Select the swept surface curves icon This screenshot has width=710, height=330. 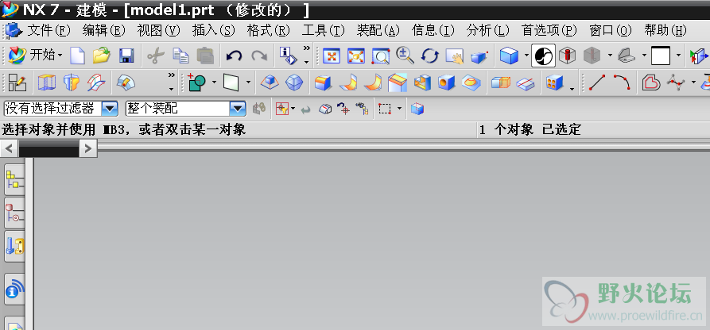(x=96, y=82)
